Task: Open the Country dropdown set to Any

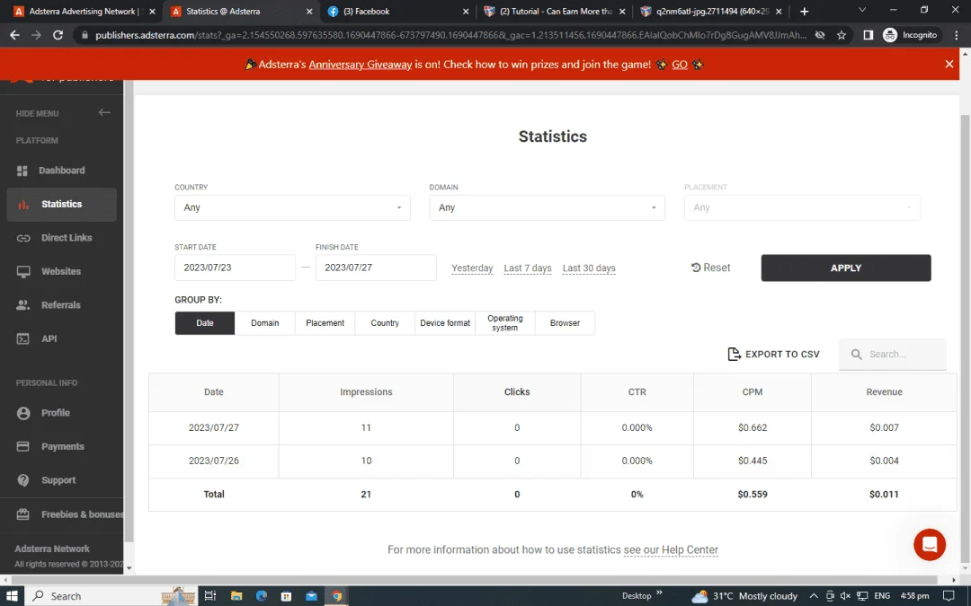Action: pos(292,207)
